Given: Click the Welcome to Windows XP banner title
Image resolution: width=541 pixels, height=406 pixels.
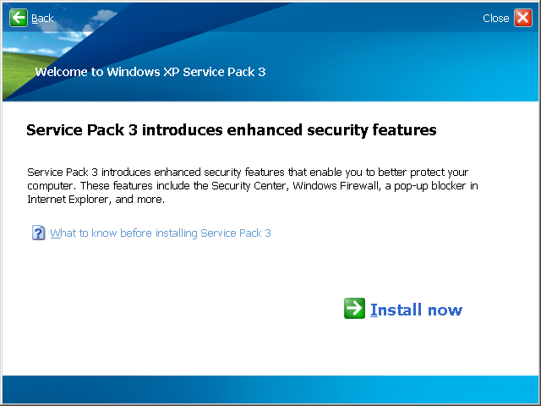Looking at the screenshot, I should coord(150,72).
